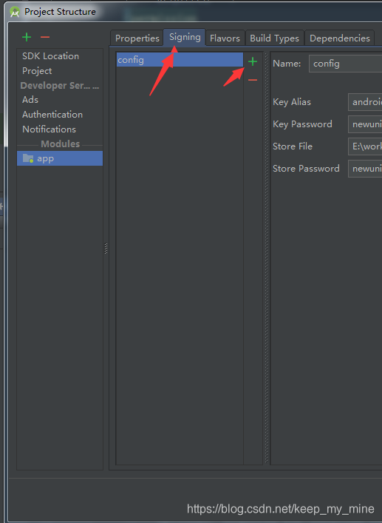Screen dimensions: 382x523
Task: Click the Store File path field
Action: tap(365, 146)
